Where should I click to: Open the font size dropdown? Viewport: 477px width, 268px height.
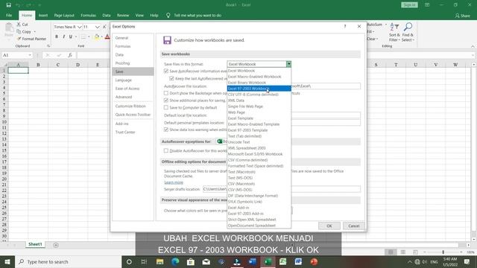98,27
